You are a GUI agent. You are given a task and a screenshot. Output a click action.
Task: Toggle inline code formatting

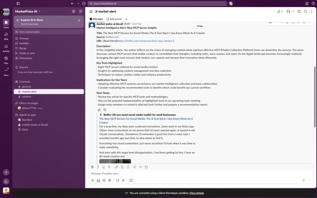pos(140,167)
